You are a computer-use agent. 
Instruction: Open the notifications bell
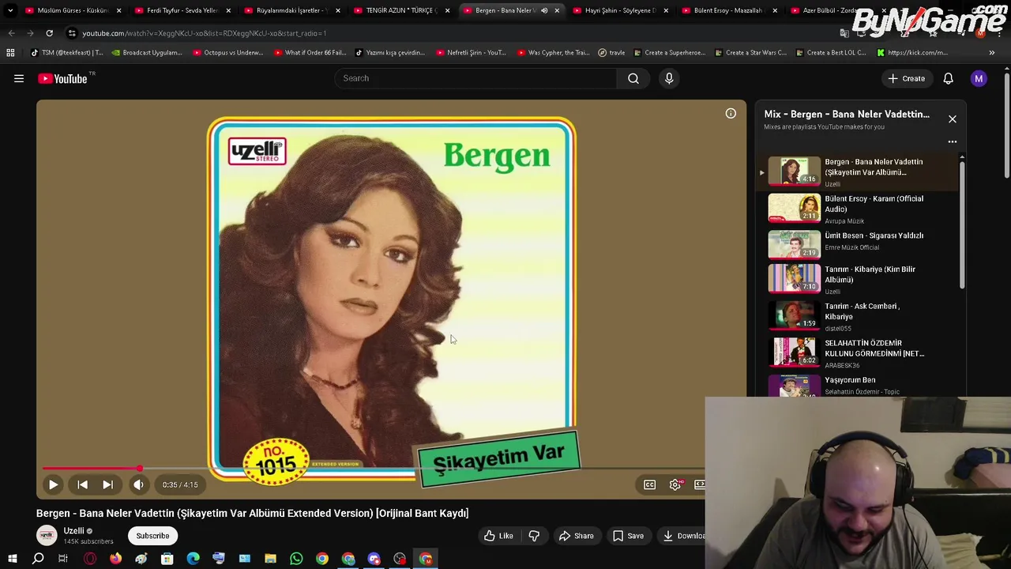coord(948,78)
